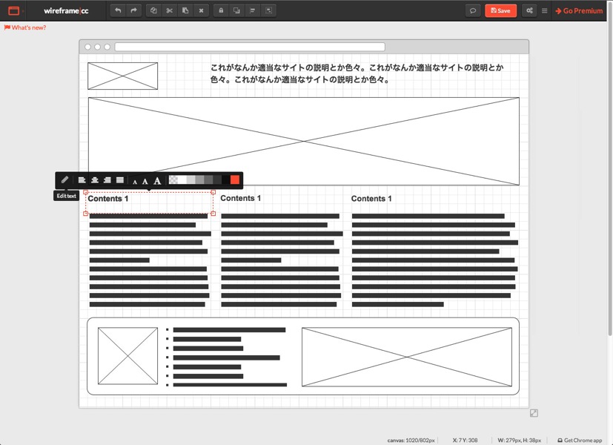Click the sharing gears icon near Save
Image resolution: width=613 pixels, height=445 pixels.
(528, 10)
